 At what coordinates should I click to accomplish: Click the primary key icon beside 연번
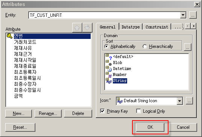point(9,36)
